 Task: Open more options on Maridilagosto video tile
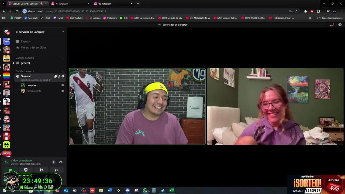click(x=339, y=140)
